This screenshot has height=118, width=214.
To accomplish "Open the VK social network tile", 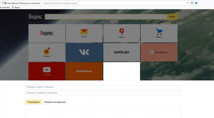I will tap(84, 52).
